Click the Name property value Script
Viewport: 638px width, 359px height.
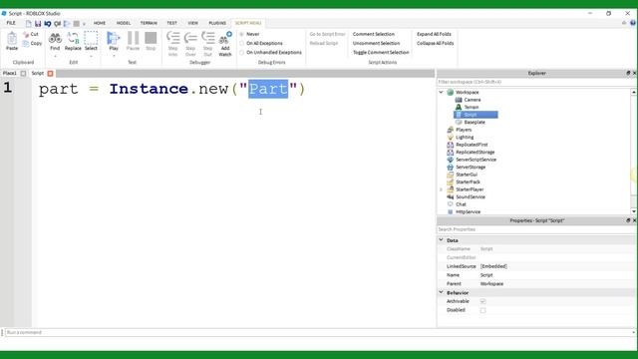(486, 275)
